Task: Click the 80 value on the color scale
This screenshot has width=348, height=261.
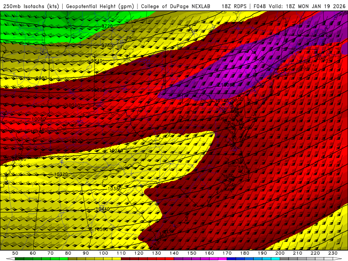Action: coord(68,253)
